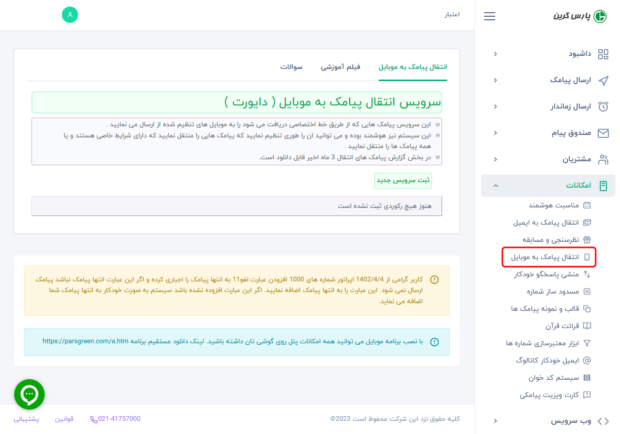Expand the ارسال پیامک menu
This screenshot has width=620, height=434.
point(570,80)
